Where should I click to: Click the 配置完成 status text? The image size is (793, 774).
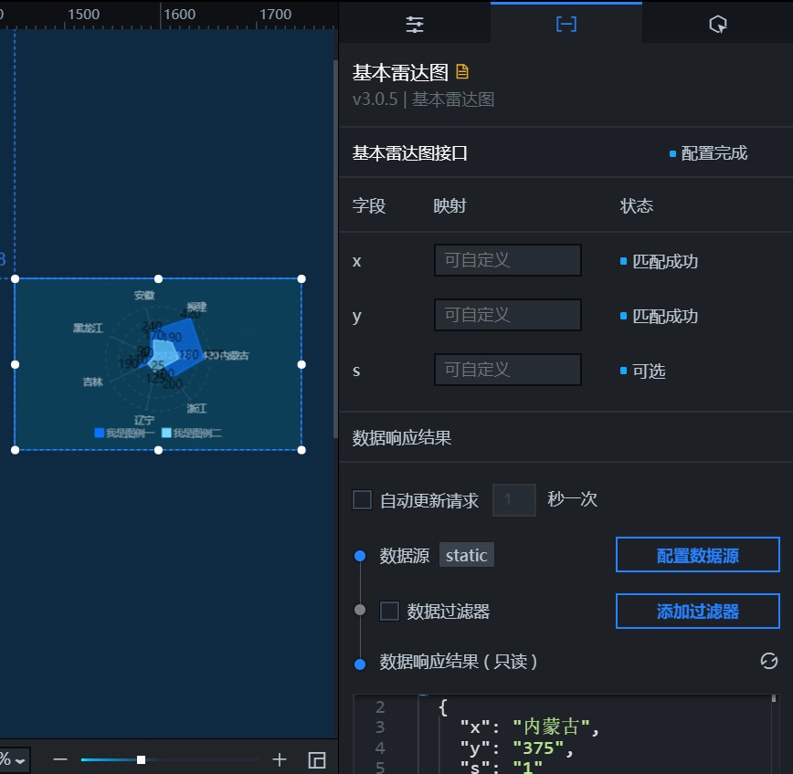(714, 153)
